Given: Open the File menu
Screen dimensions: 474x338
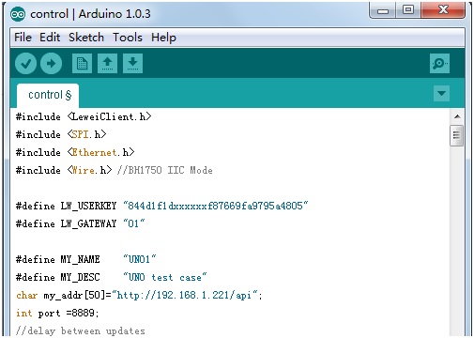Looking at the screenshot, I should (x=23, y=38).
